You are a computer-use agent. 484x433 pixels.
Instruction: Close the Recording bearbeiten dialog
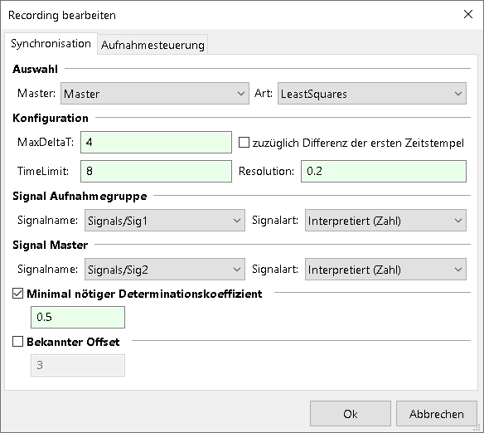468,14
